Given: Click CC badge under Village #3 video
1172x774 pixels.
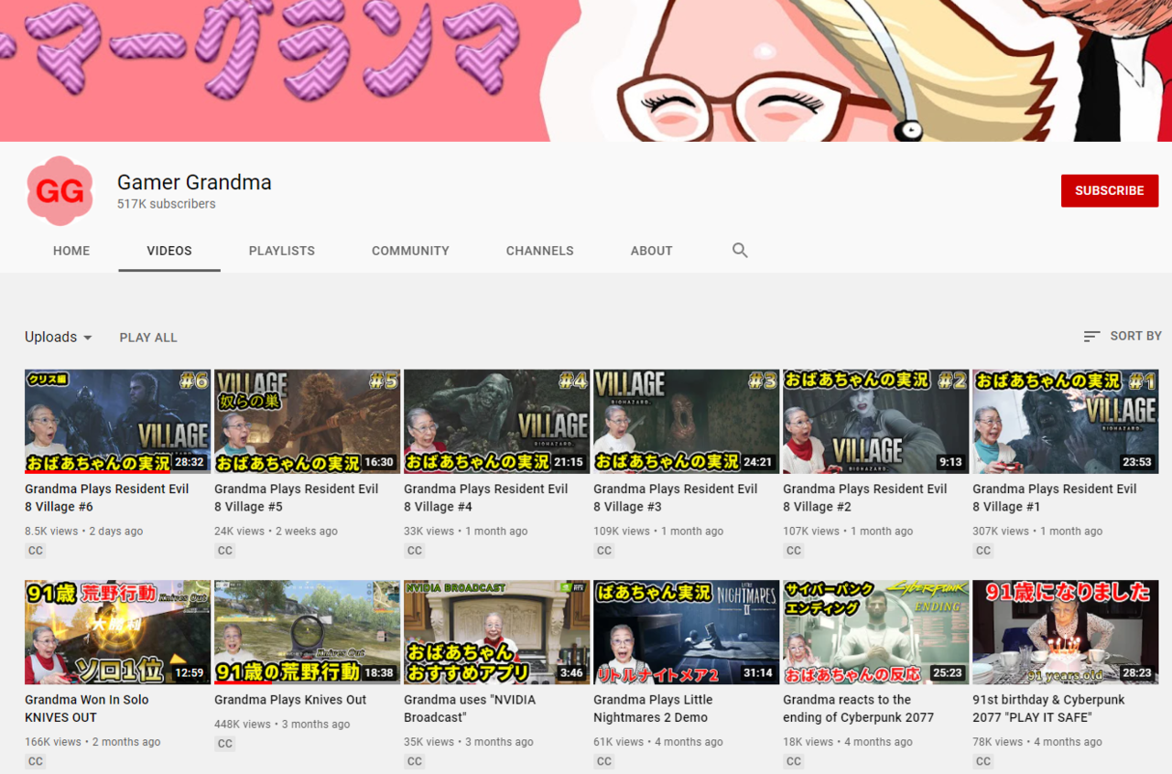Looking at the screenshot, I should [604, 551].
